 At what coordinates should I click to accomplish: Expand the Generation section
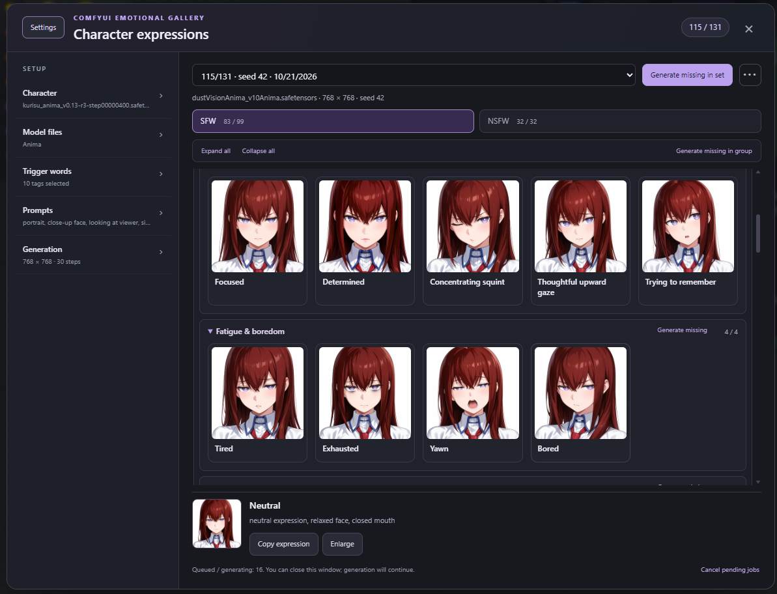92,255
